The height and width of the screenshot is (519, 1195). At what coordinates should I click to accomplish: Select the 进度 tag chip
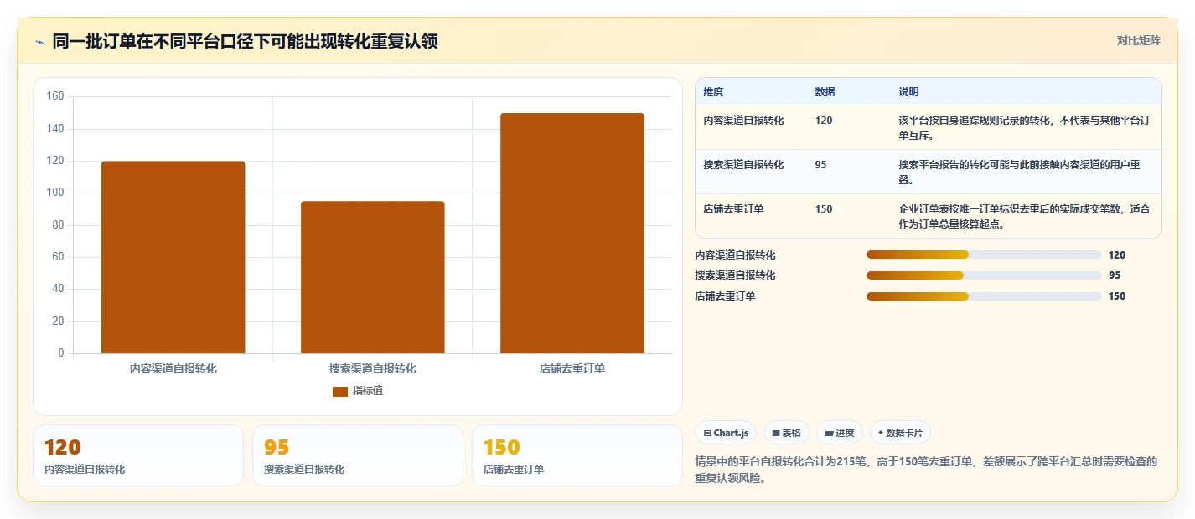coord(840,433)
